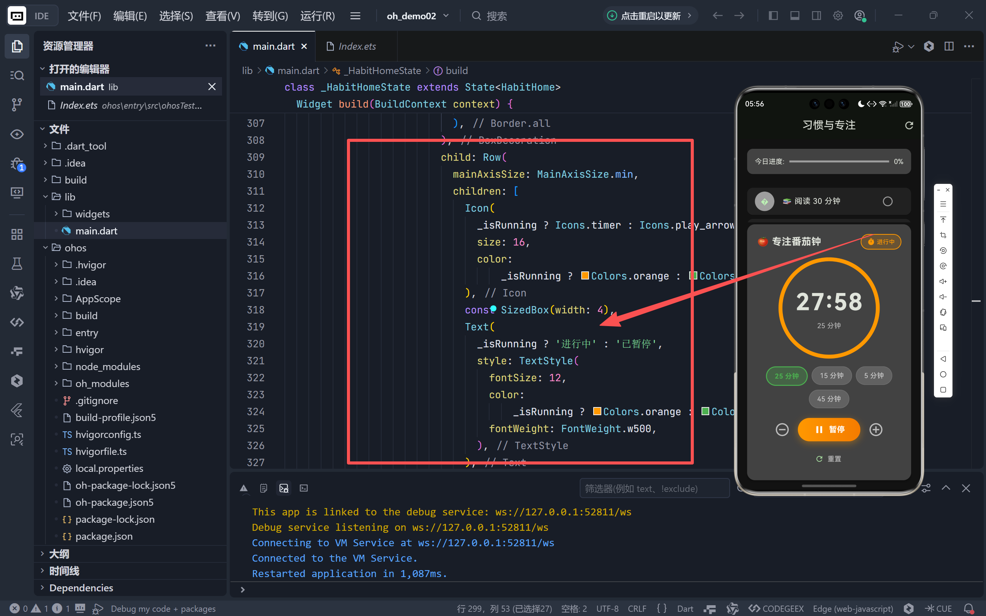986x616 pixels.
Task: Click the settings gear in title bar
Action: [x=838, y=16]
